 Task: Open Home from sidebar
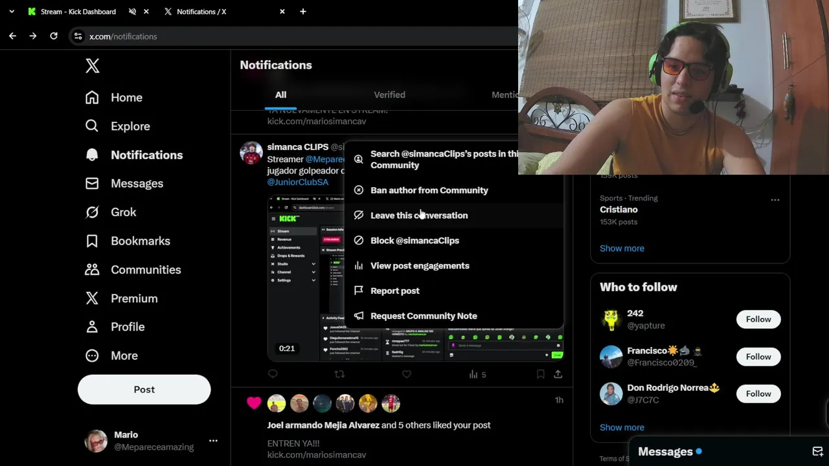(114, 97)
